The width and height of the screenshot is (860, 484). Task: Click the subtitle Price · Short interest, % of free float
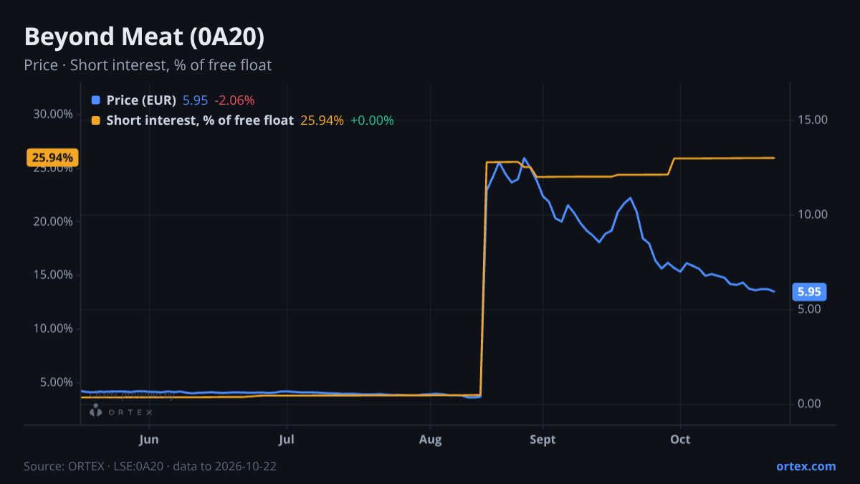click(x=148, y=65)
